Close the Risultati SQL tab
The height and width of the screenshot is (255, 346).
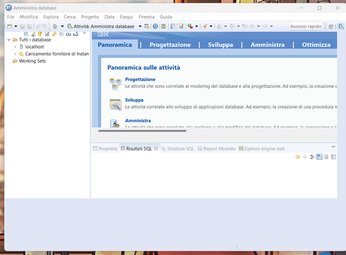point(156,149)
